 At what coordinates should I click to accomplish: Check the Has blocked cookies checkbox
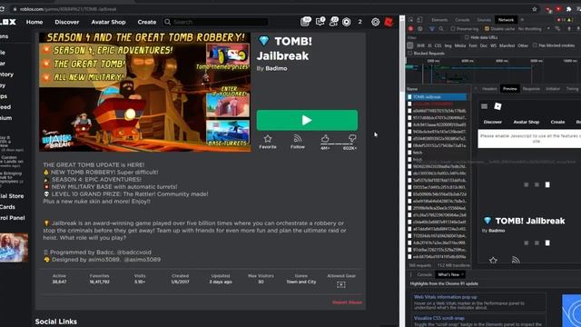[x=535, y=45]
